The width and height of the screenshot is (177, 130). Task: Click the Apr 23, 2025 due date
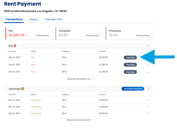pos(14,113)
